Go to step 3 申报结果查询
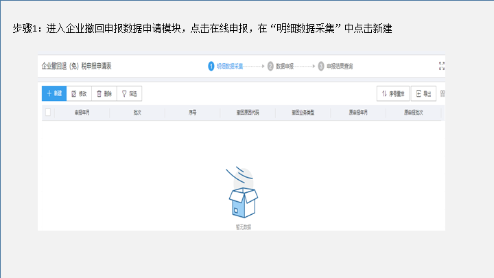This screenshot has width=494, height=278. coord(336,66)
